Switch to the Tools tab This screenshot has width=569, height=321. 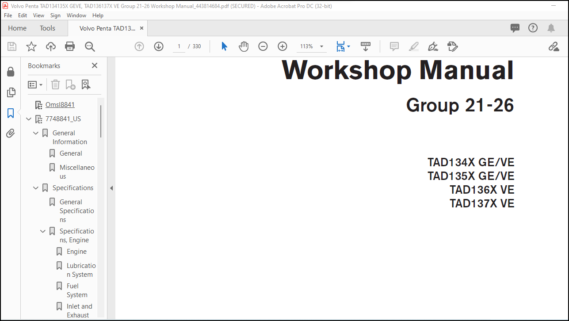[47, 28]
